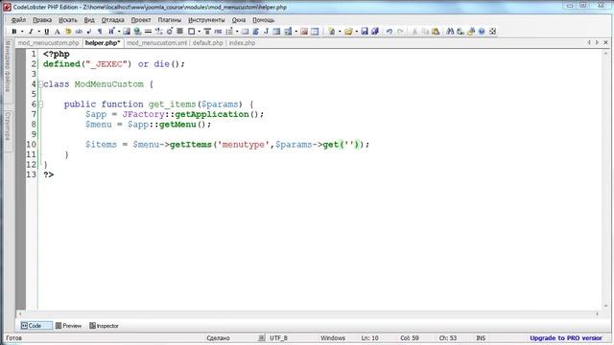Insert paragraph mark (pilcrow) tag icon
This screenshot has height=345, width=614.
point(100,32)
